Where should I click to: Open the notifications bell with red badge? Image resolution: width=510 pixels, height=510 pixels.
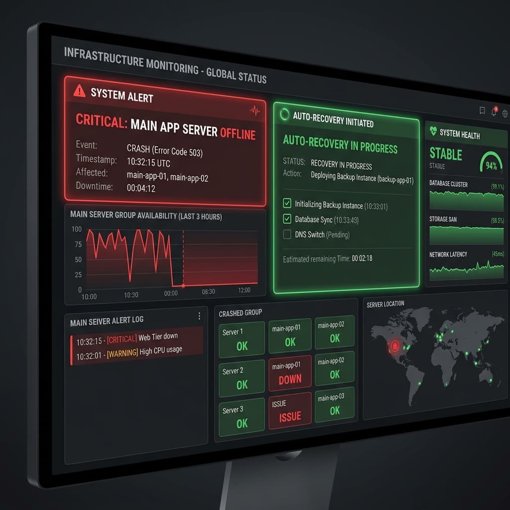point(494,111)
